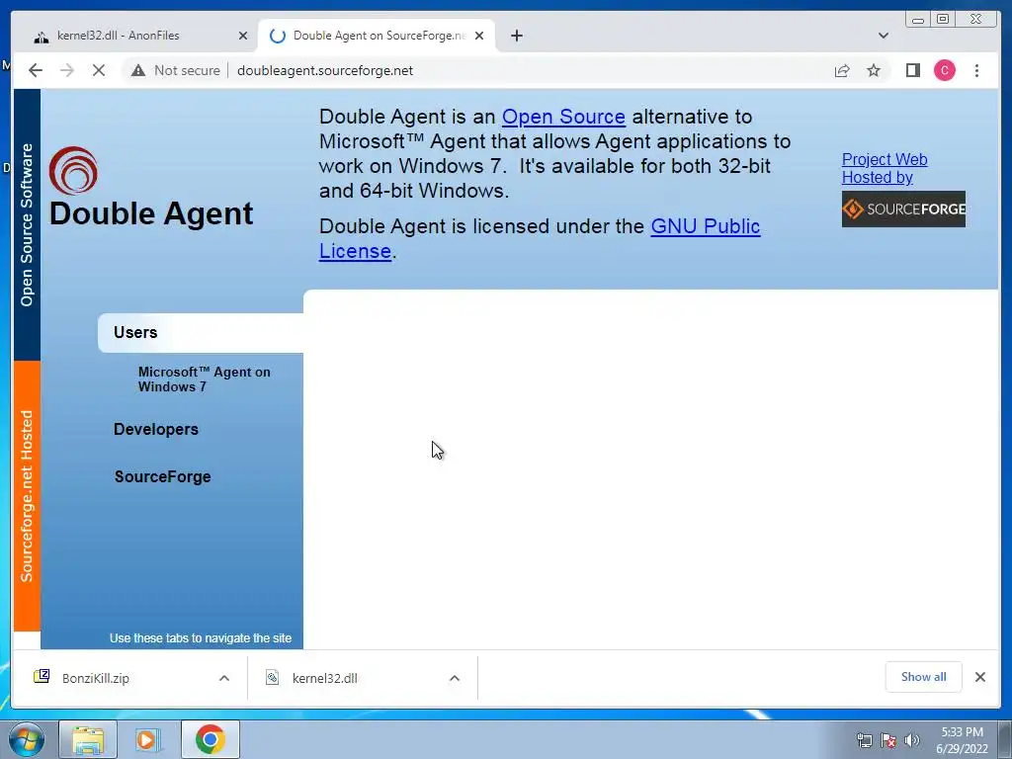
Task: Click the volume speaker tray icon
Action: (911, 740)
